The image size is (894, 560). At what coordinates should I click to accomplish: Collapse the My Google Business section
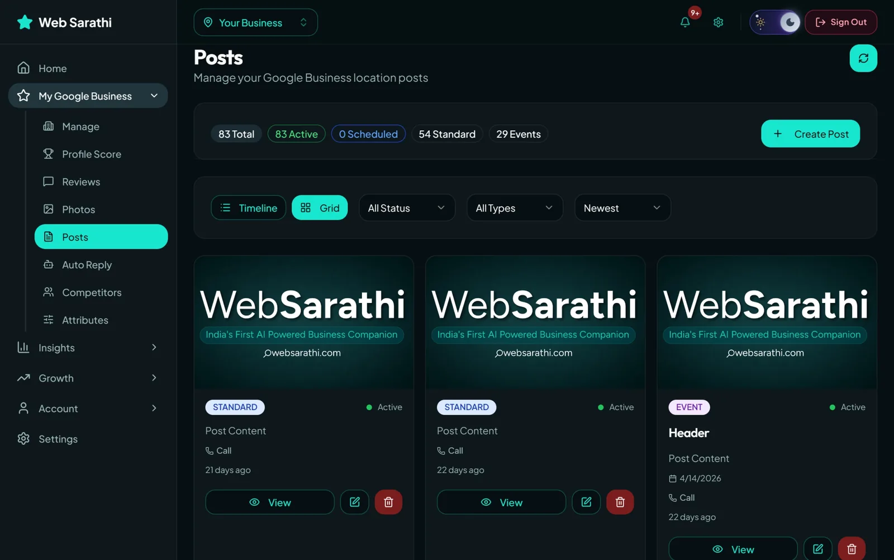coord(88,96)
